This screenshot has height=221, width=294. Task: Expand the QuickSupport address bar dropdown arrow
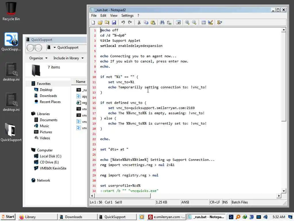pos(55,47)
